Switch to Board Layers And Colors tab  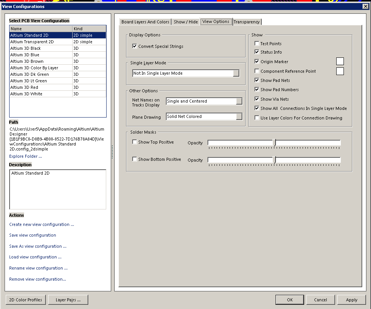[145, 22]
